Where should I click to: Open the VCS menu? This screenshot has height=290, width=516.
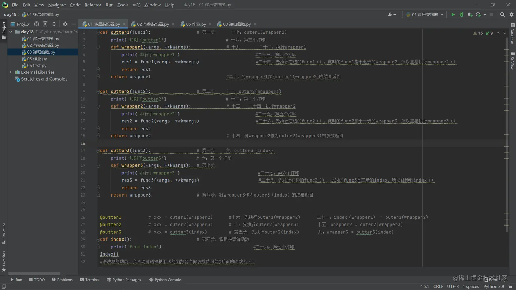(x=137, y=5)
